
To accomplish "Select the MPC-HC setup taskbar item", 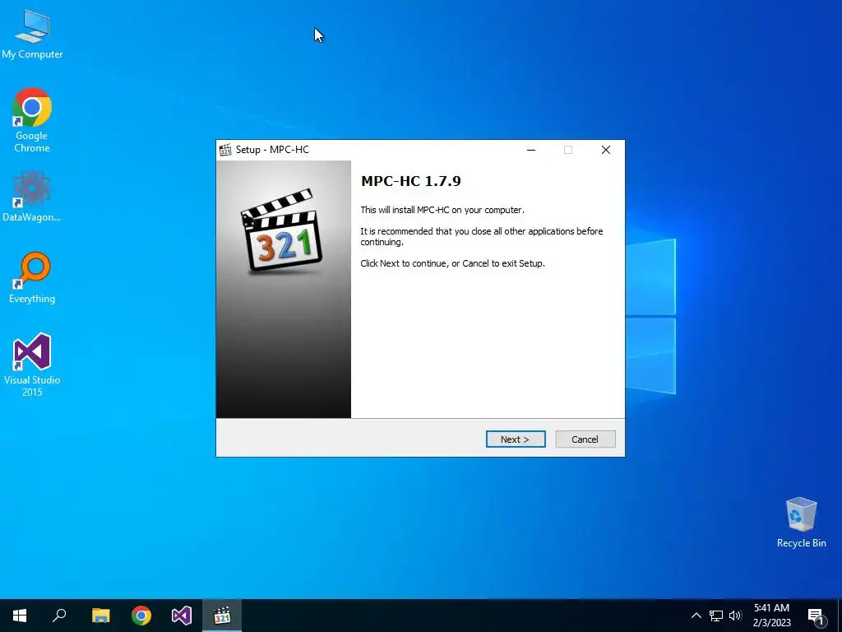I will (222, 616).
